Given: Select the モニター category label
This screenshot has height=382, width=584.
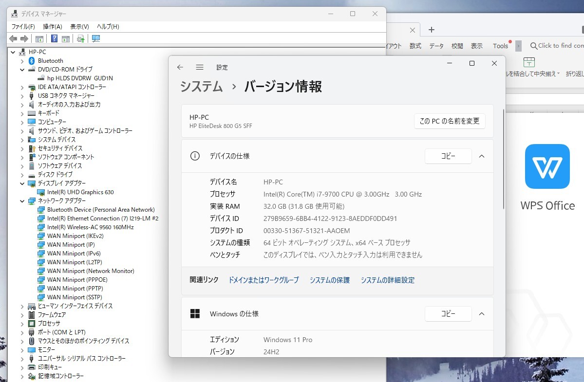Looking at the screenshot, I should [x=46, y=350].
